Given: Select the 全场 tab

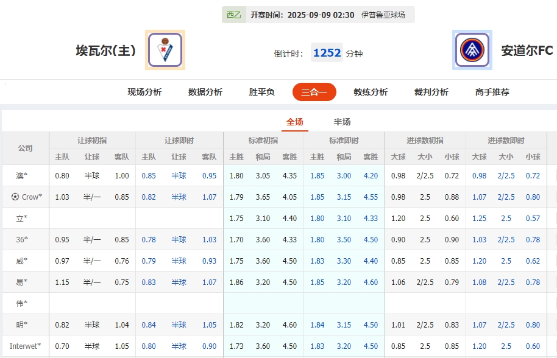Looking at the screenshot, I should 295,121.
